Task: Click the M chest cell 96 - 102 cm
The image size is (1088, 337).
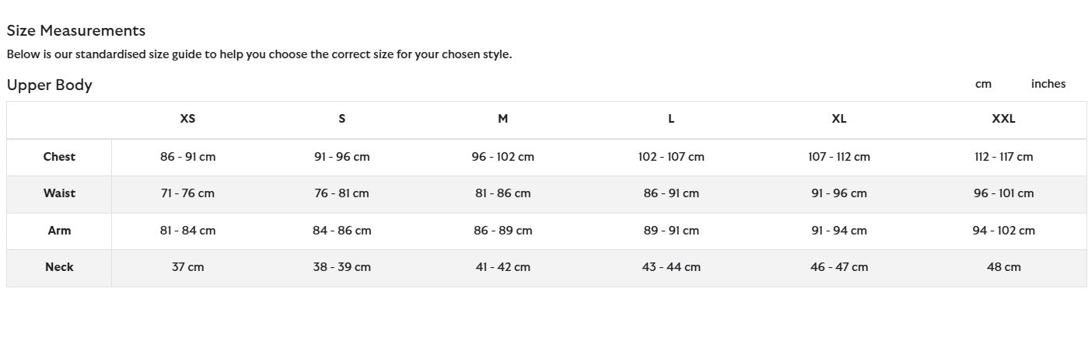Action: pyautogui.click(x=502, y=157)
